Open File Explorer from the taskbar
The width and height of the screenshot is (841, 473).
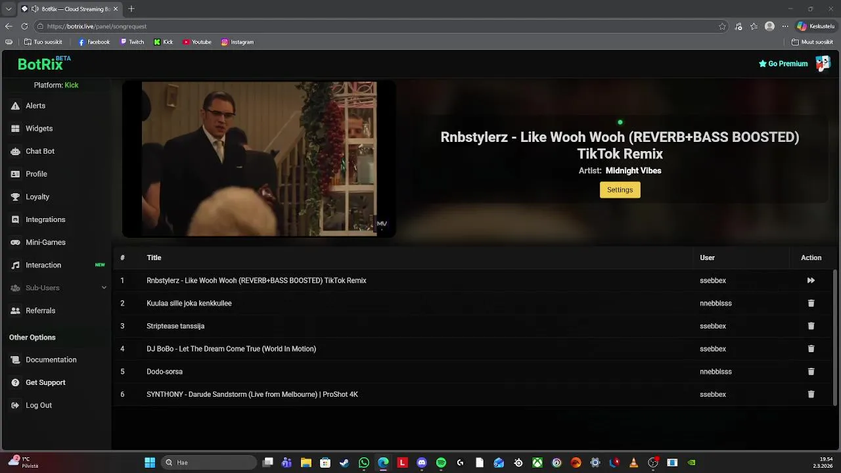306,462
